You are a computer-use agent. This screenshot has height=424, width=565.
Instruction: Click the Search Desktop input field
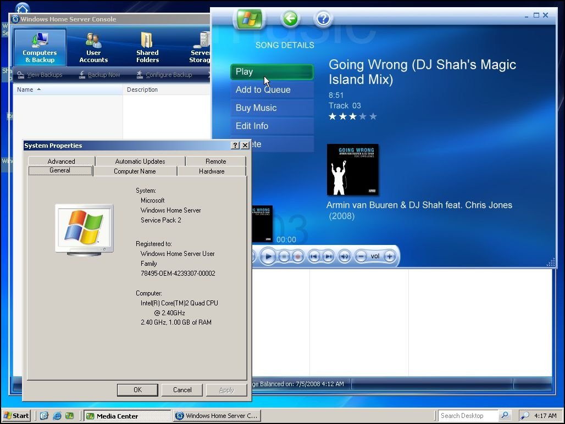pos(468,416)
